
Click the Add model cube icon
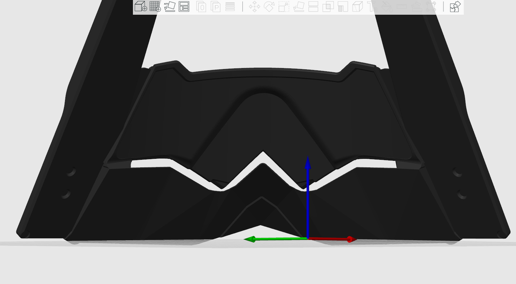pos(141,6)
